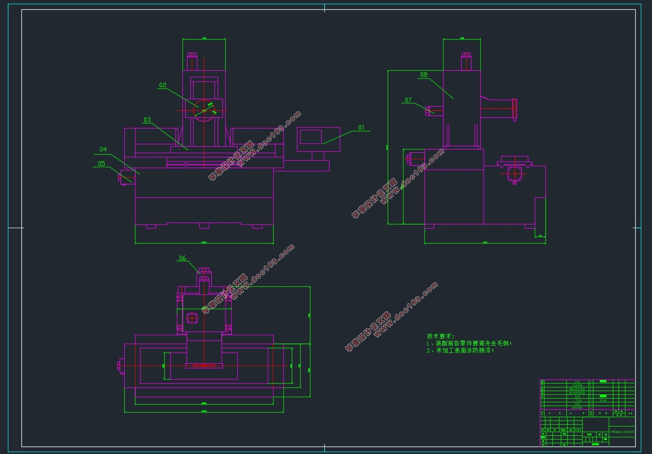Click callout label 07
652x454 pixels.
point(408,100)
